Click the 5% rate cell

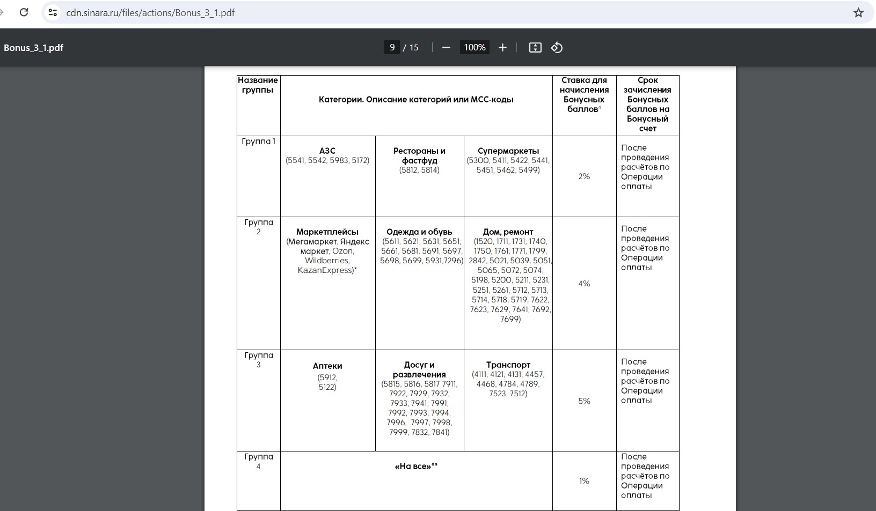click(584, 401)
